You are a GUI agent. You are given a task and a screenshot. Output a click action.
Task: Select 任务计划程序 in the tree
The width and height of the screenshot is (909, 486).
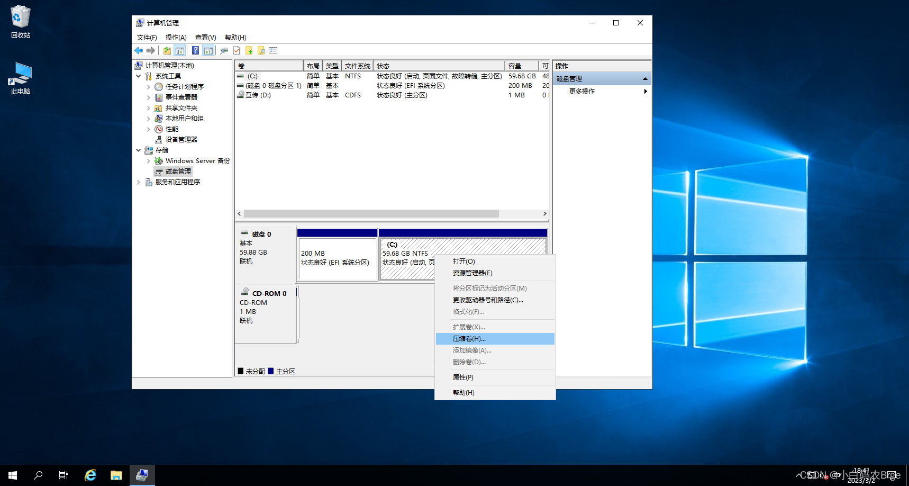coord(185,87)
